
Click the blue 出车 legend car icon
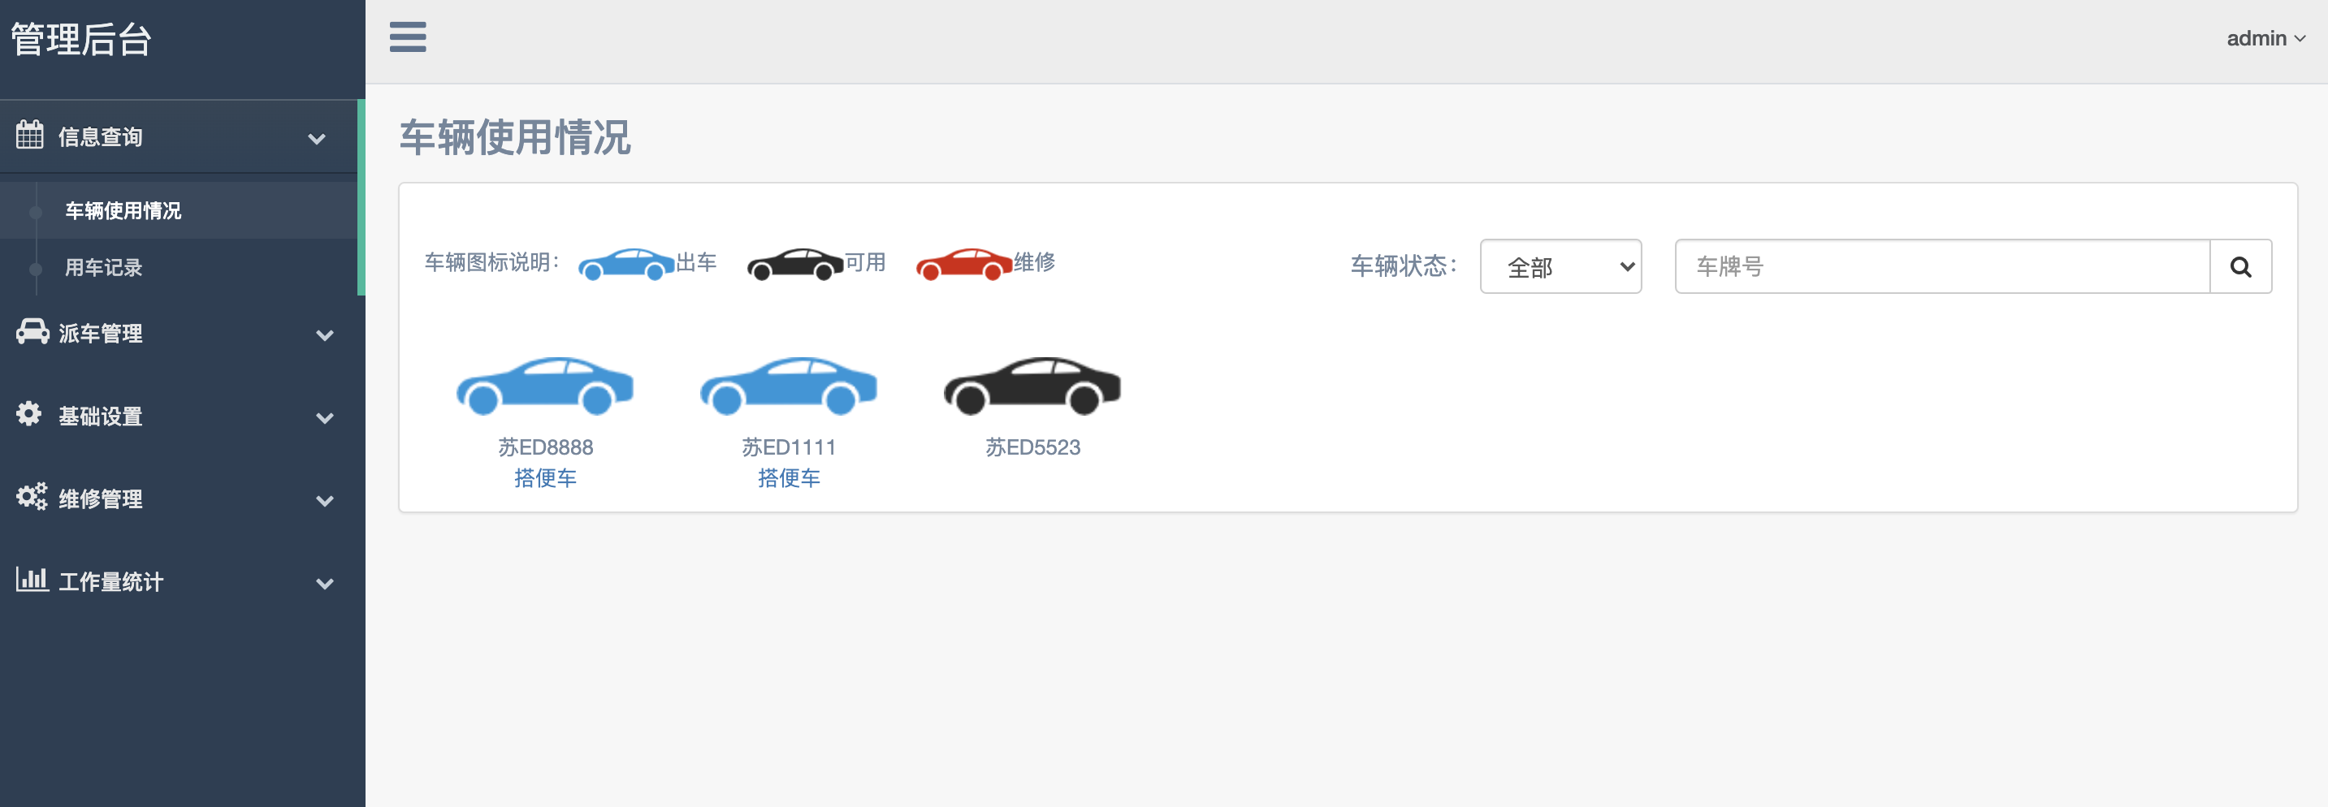click(x=626, y=264)
